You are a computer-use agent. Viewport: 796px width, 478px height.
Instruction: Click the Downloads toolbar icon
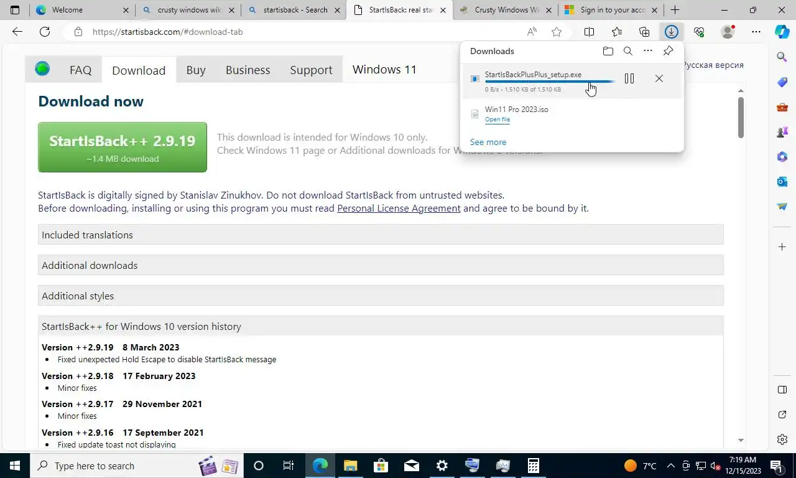tap(671, 32)
